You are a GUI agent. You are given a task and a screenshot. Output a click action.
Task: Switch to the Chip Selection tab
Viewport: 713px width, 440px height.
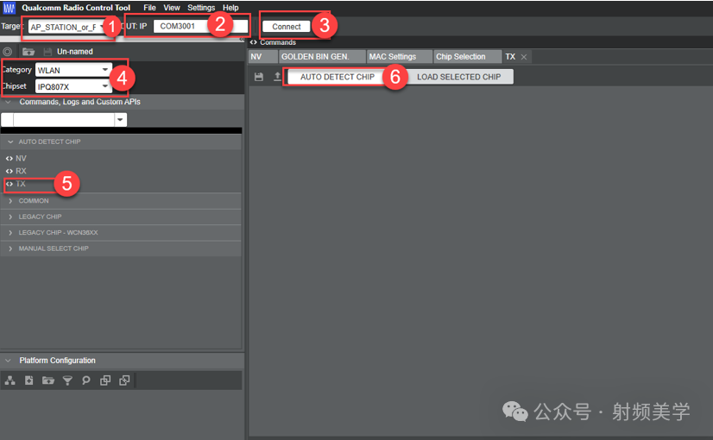pyautogui.click(x=468, y=57)
